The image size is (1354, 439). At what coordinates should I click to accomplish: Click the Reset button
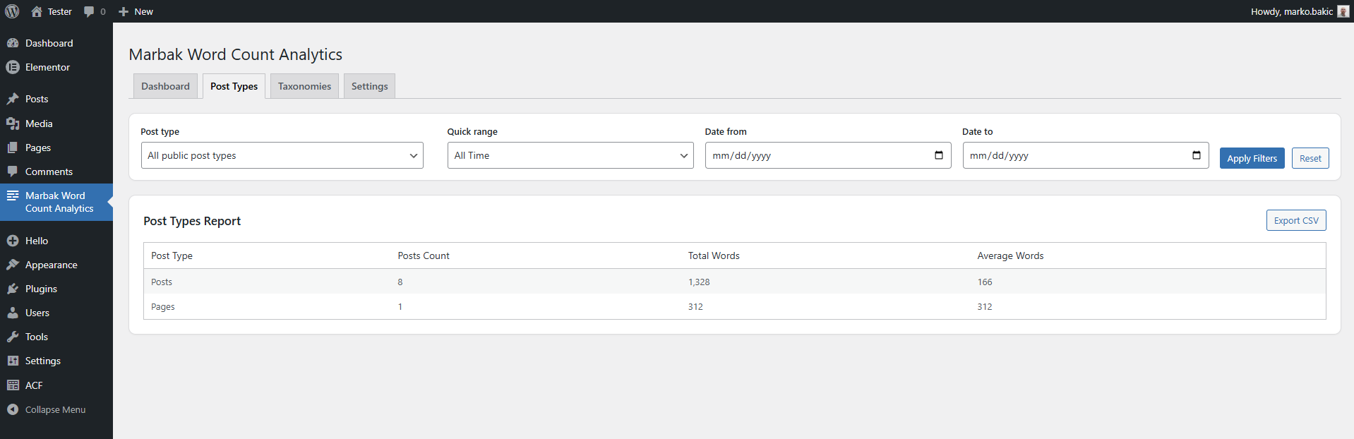[1310, 158]
